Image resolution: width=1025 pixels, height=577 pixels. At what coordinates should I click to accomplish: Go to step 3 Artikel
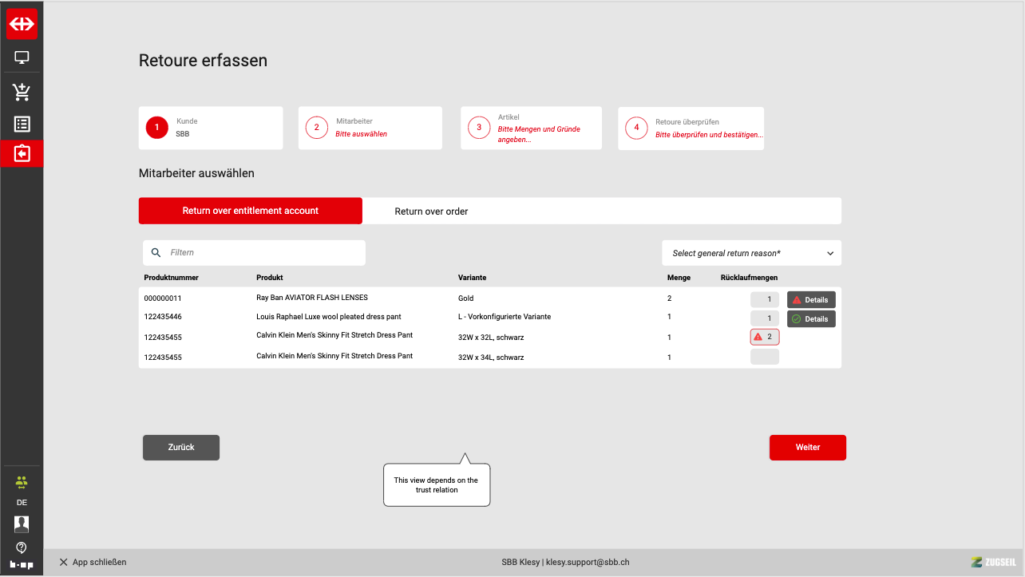[x=531, y=128]
